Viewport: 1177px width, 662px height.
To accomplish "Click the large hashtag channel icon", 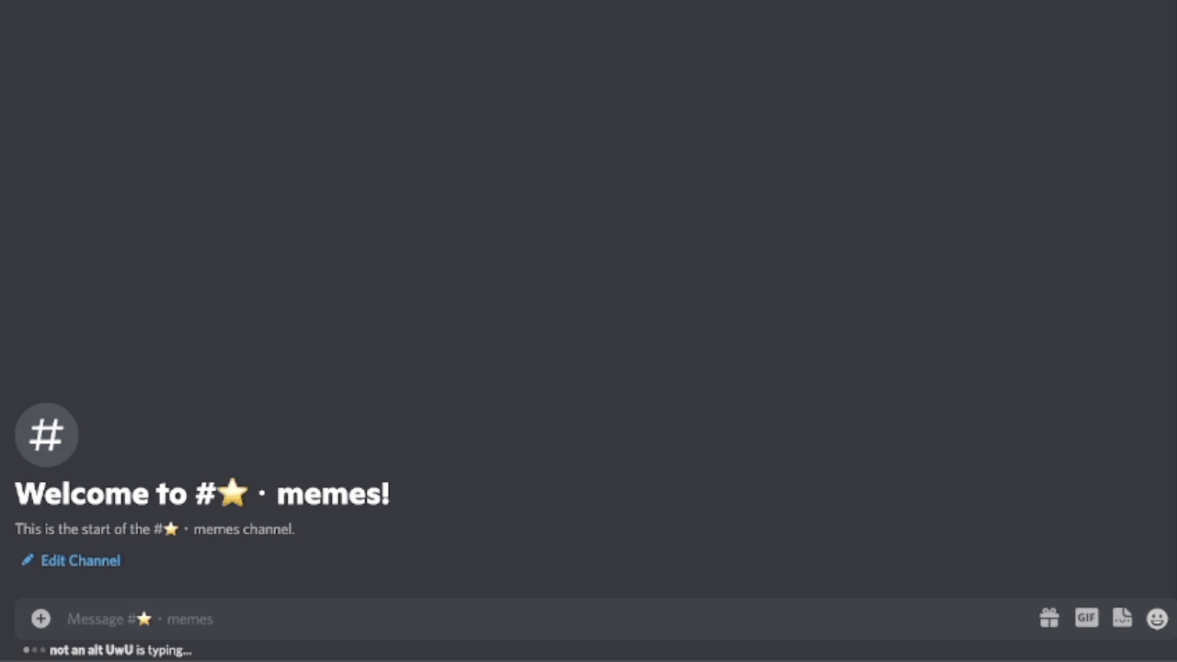I will tap(47, 435).
